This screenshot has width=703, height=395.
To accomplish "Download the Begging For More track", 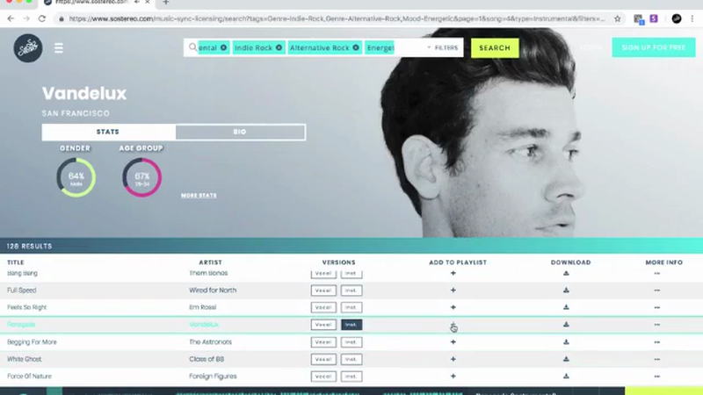I will point(566,341).
